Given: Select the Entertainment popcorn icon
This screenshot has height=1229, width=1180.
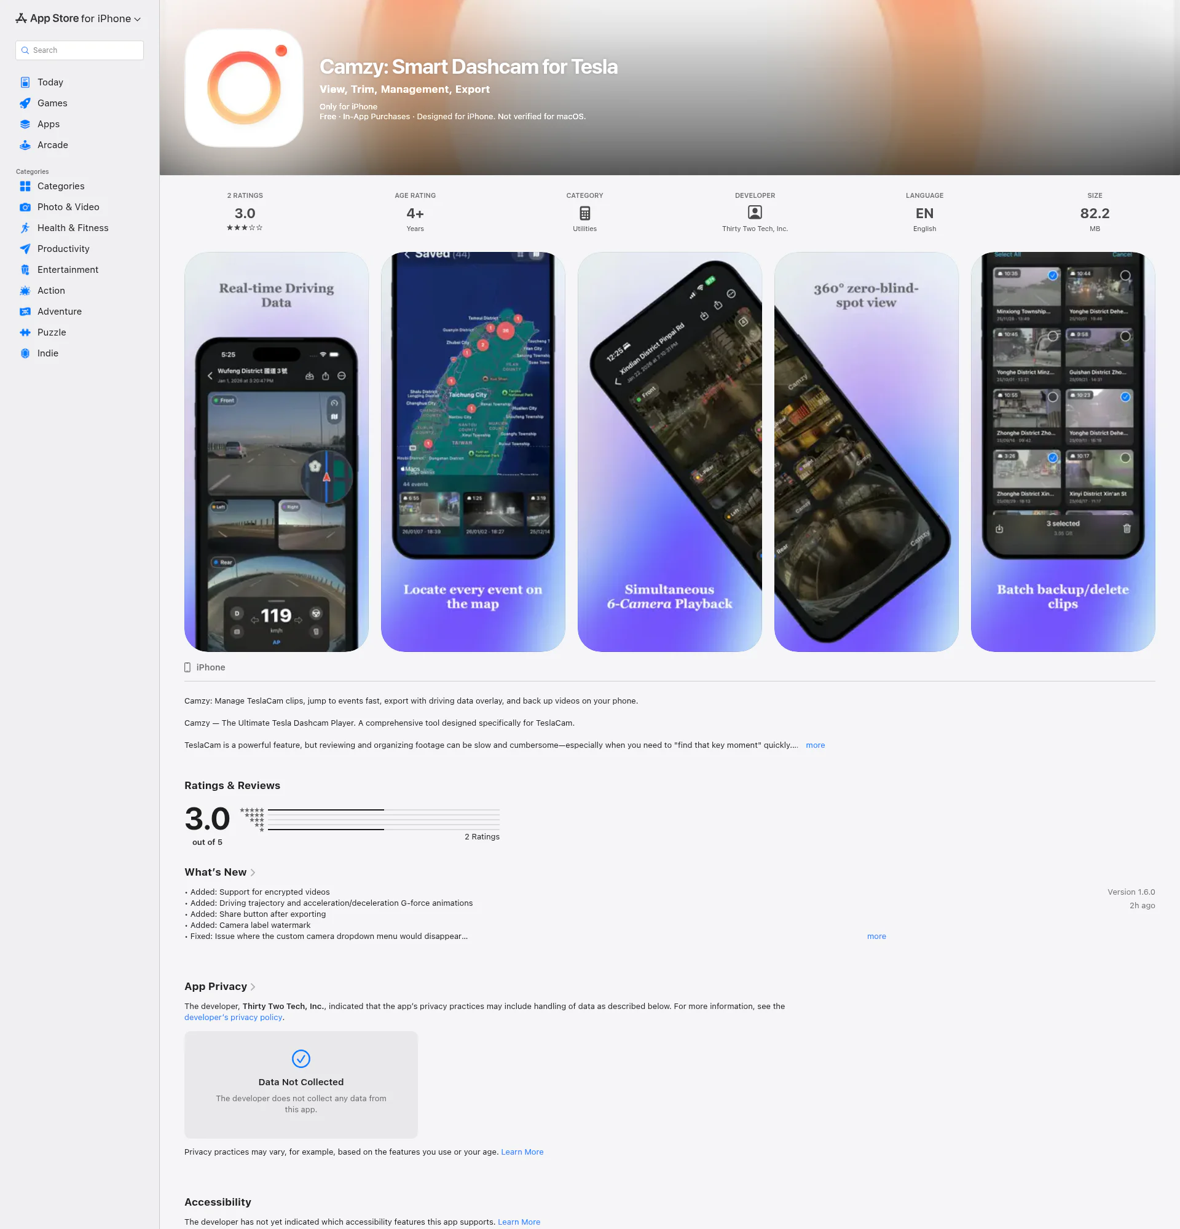Looking at the screenshot, I should coord(25,270).
